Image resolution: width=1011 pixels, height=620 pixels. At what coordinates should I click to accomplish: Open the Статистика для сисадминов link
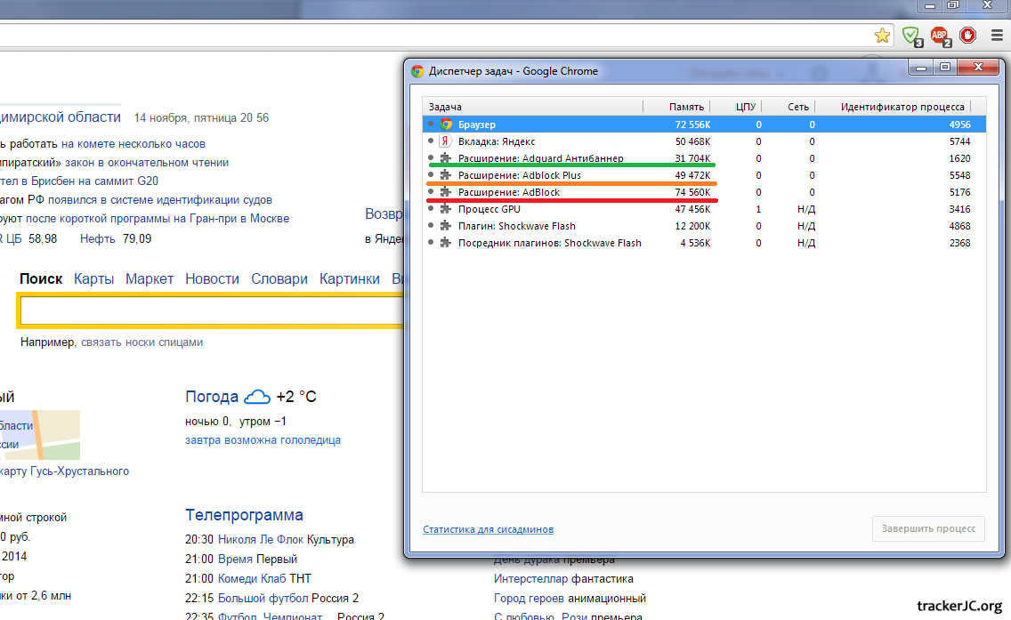(x=488, y=529)
